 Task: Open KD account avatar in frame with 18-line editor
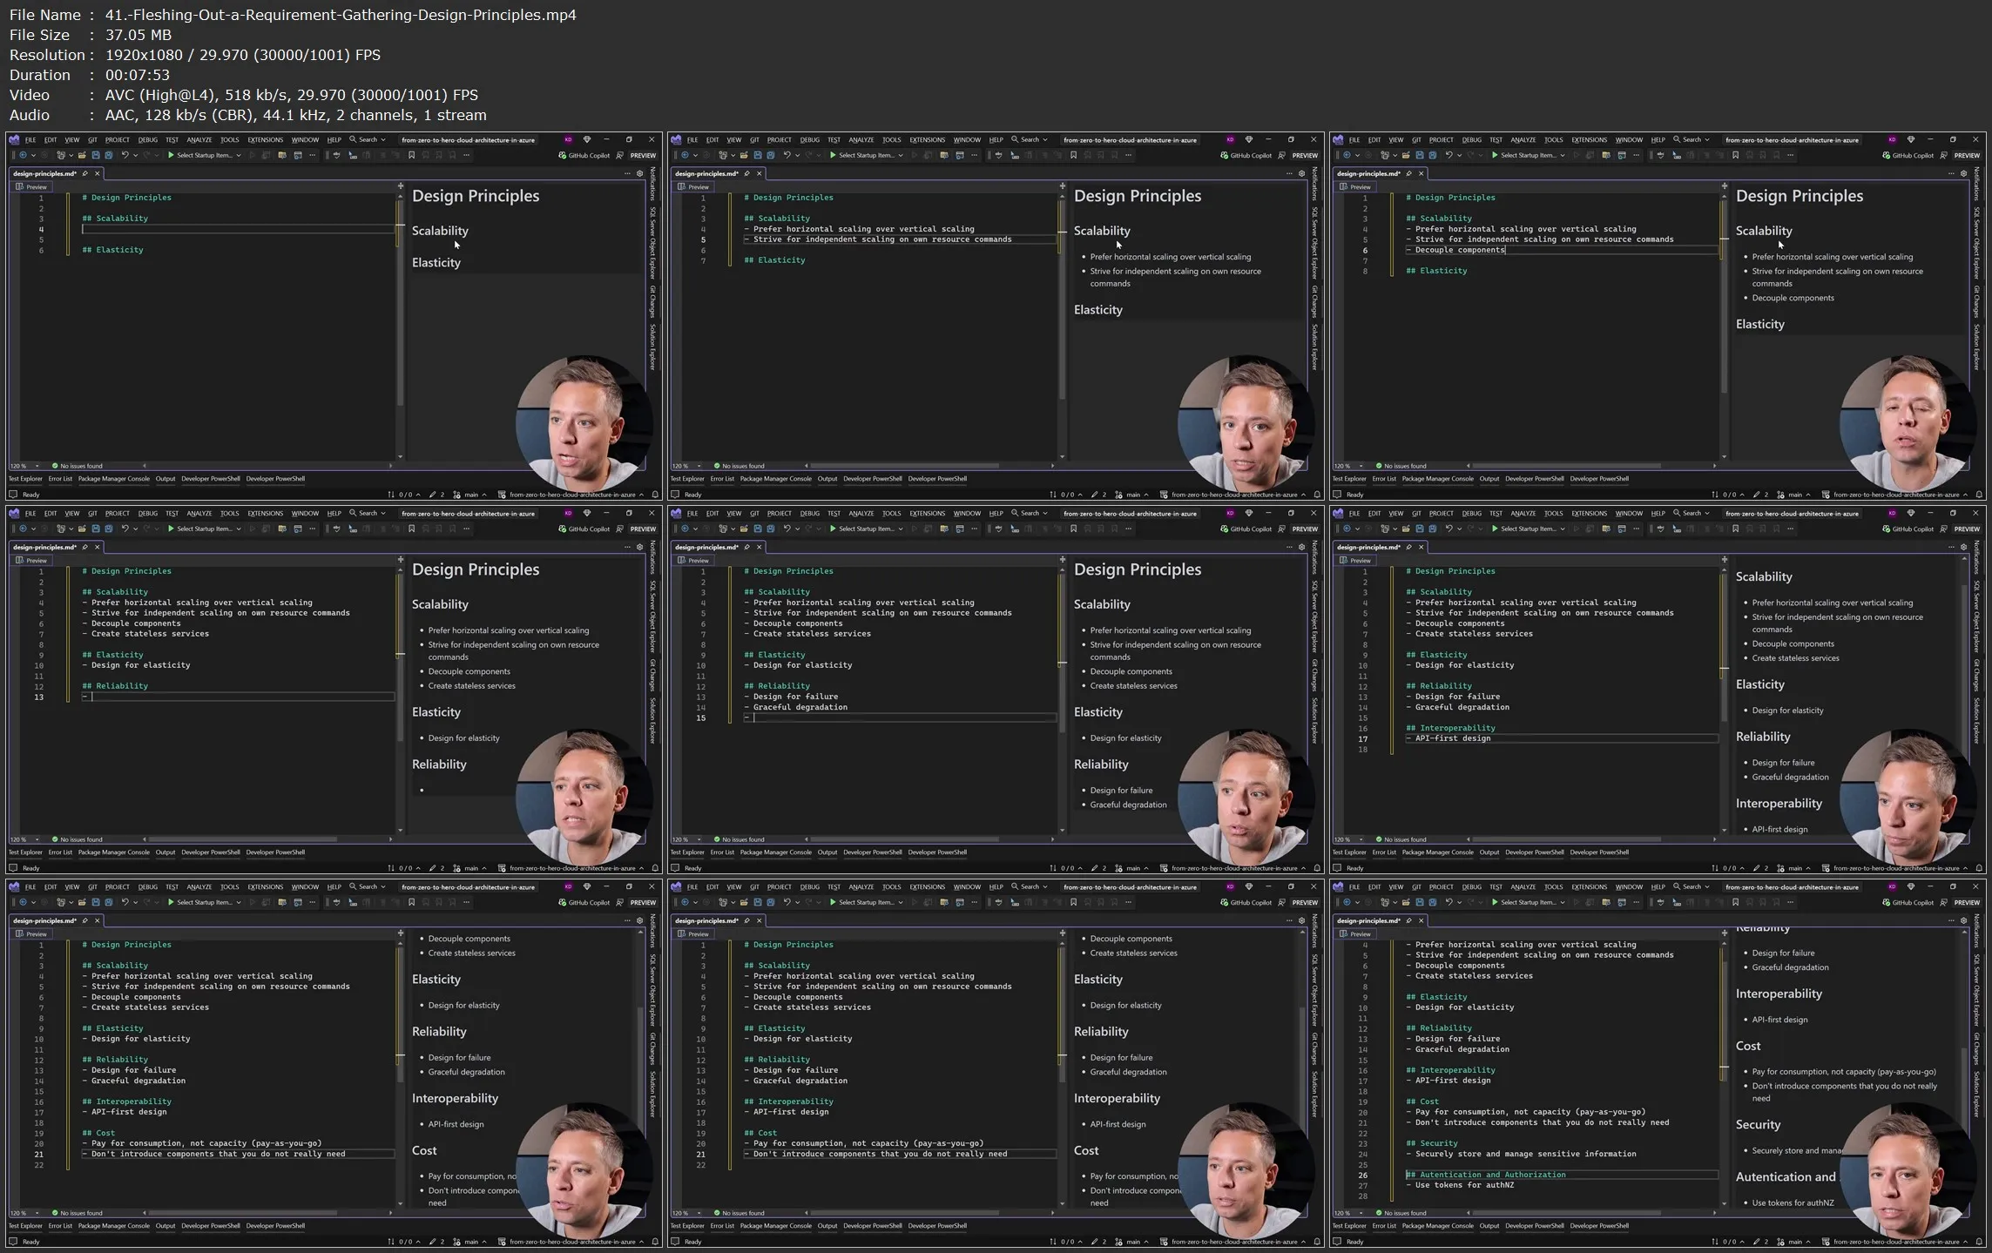tap(1892, 513)
